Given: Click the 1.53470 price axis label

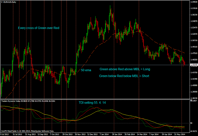Looking at the screenshot, I should point(194,27).
